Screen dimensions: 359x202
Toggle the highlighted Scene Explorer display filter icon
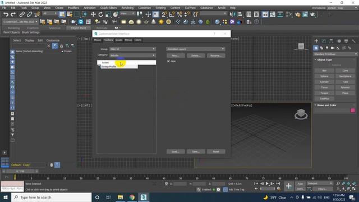click(55, 46)
